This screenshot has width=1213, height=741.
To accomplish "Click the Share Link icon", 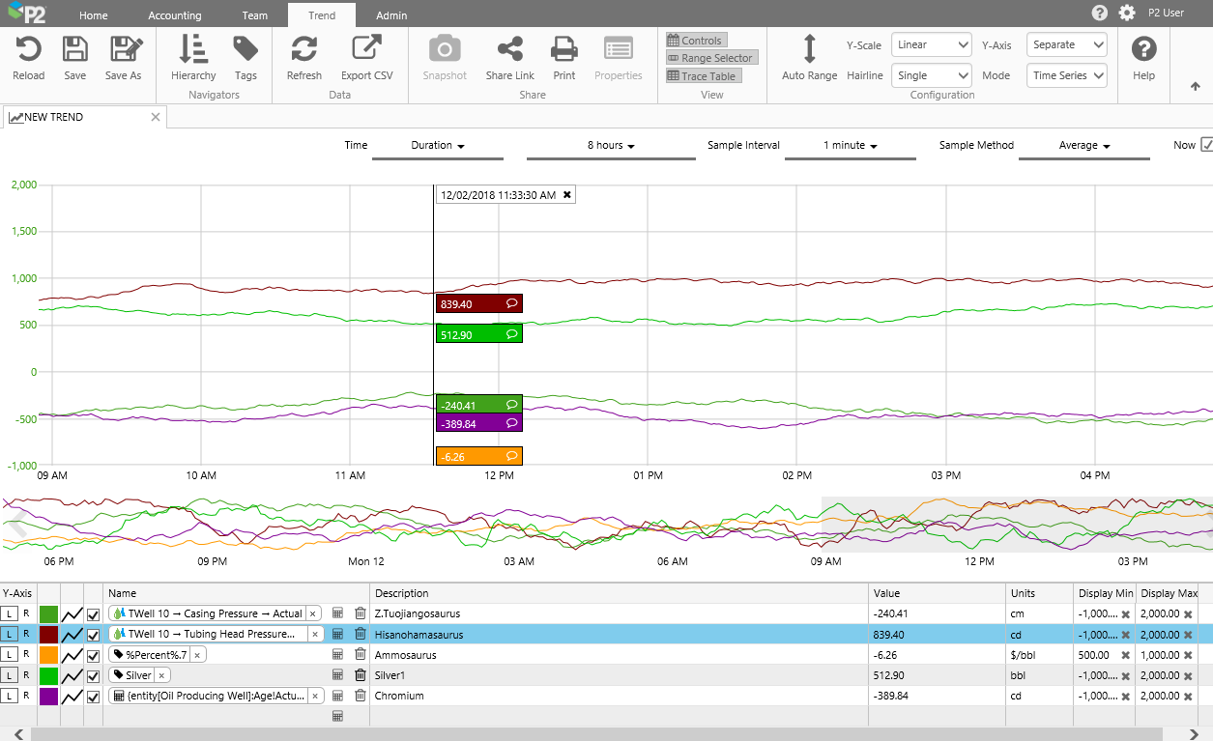I will (x=509, y=49).
